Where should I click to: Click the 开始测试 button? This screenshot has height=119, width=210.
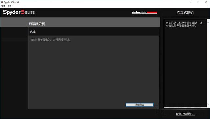click(139, 105)
